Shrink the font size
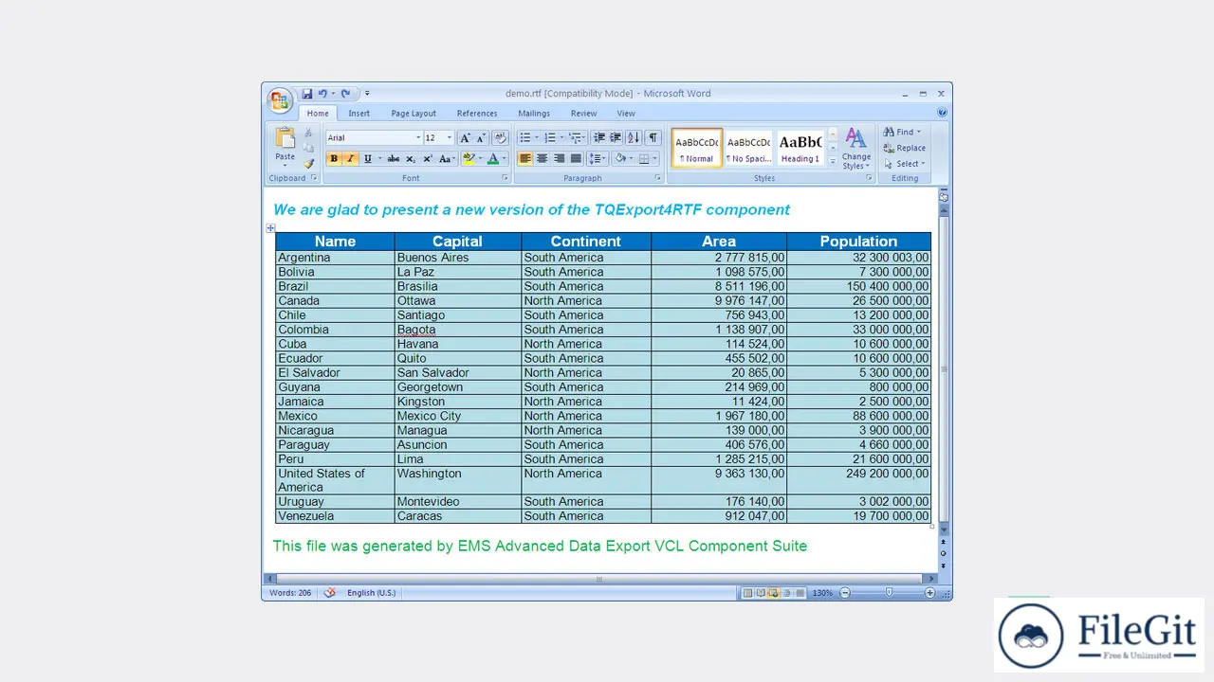The width and height of the screenshot is (1214, 682). point(481,138)
